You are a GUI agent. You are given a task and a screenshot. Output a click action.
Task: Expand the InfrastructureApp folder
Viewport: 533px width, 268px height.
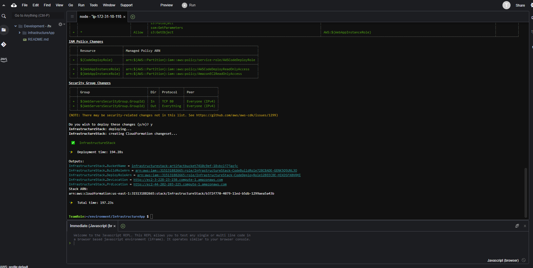click(x=20, y=33)
